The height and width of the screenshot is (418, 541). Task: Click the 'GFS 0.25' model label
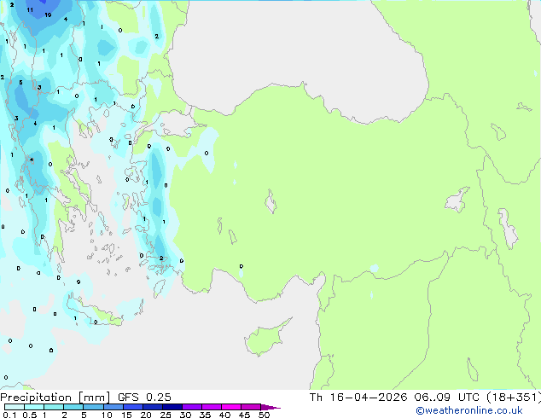(x=144, y=398)
